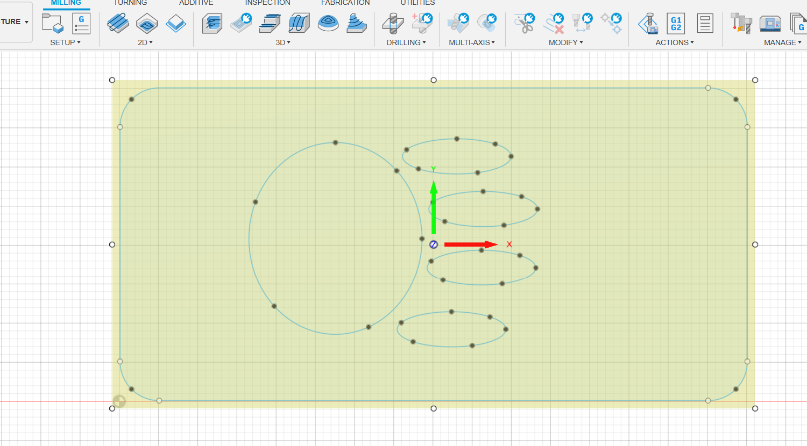This screenshot has width=807, height=446.
Task: Select the 3D Contour toolpath icon
Action: 357,24
